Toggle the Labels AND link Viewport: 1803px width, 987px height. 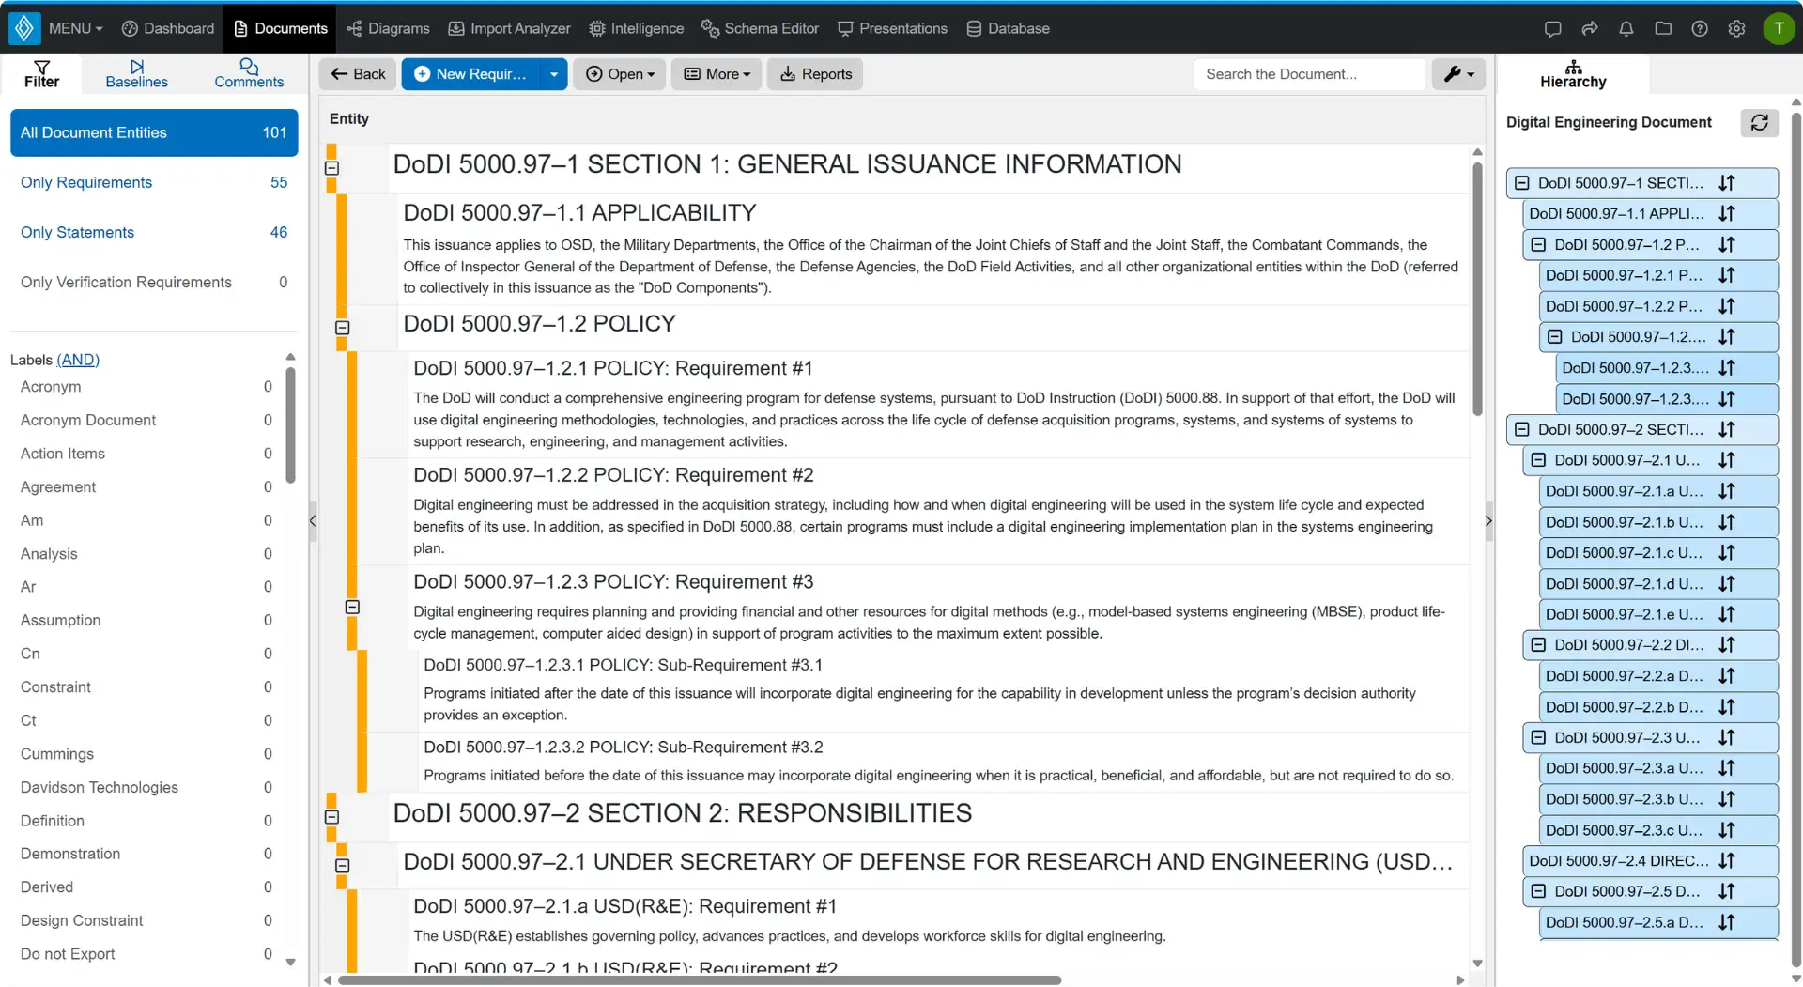tap(78, 360)
